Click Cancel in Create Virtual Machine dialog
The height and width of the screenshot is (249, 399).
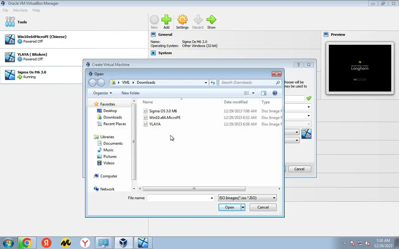pos(299,169)
